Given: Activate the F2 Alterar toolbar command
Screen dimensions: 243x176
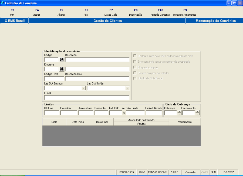Looking at the screenshot, I should click(61, 12).
